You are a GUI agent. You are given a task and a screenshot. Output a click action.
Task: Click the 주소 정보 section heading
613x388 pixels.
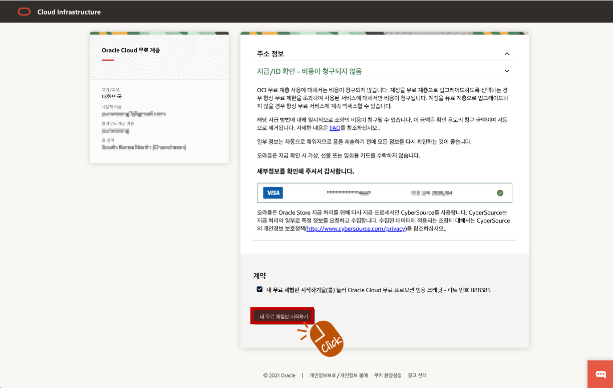point(270,54)
